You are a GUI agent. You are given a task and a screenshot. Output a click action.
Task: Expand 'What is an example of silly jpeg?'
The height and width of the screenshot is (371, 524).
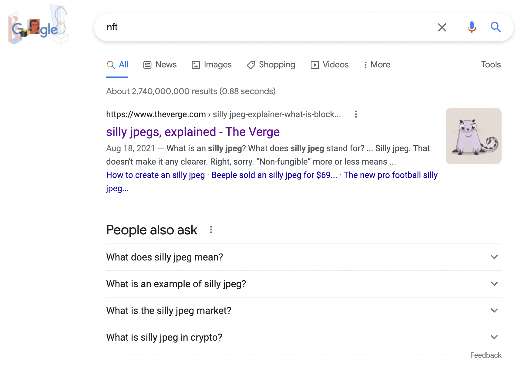click(x=303, y=284)
